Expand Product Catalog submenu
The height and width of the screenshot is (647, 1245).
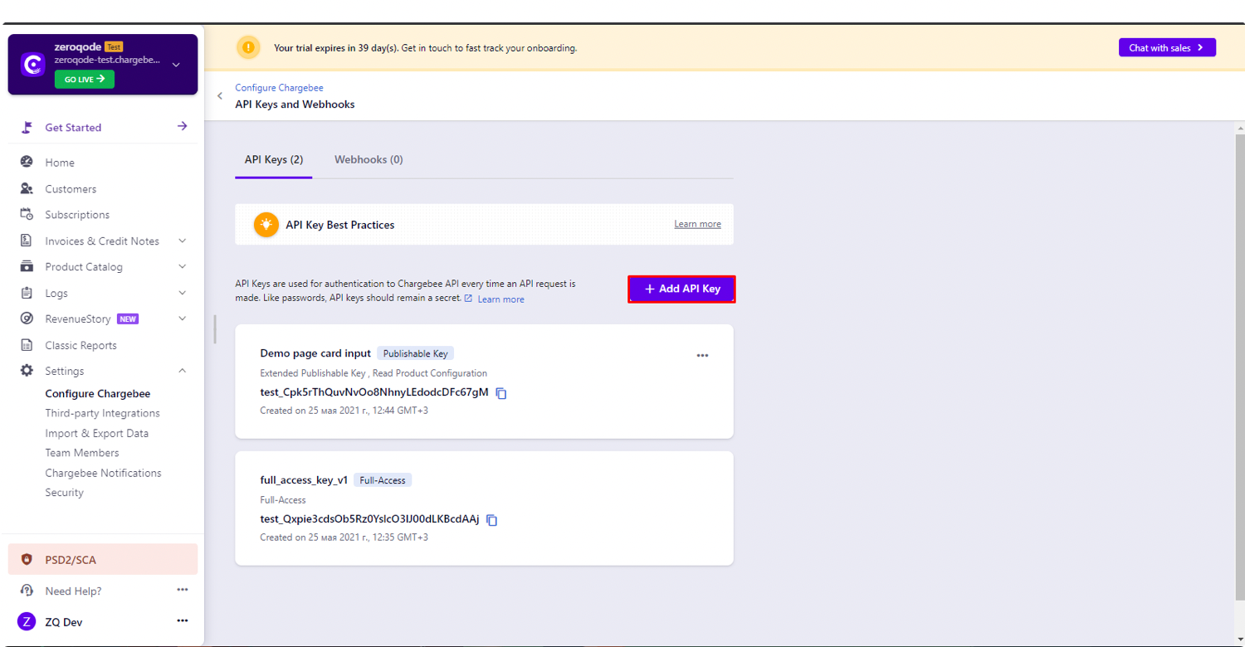[183, 267]
